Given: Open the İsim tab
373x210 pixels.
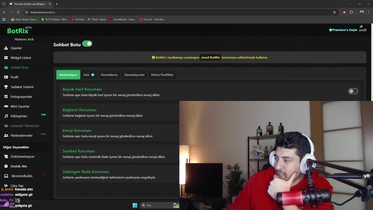Looking at the screenshot, I should pyautogui.click(x=89, y=75).
